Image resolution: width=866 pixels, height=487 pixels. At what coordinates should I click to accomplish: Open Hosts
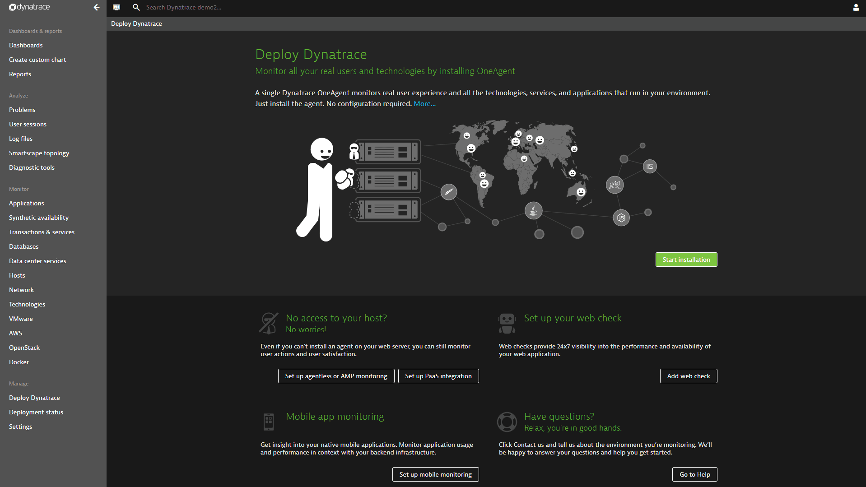tap(17, 275)
